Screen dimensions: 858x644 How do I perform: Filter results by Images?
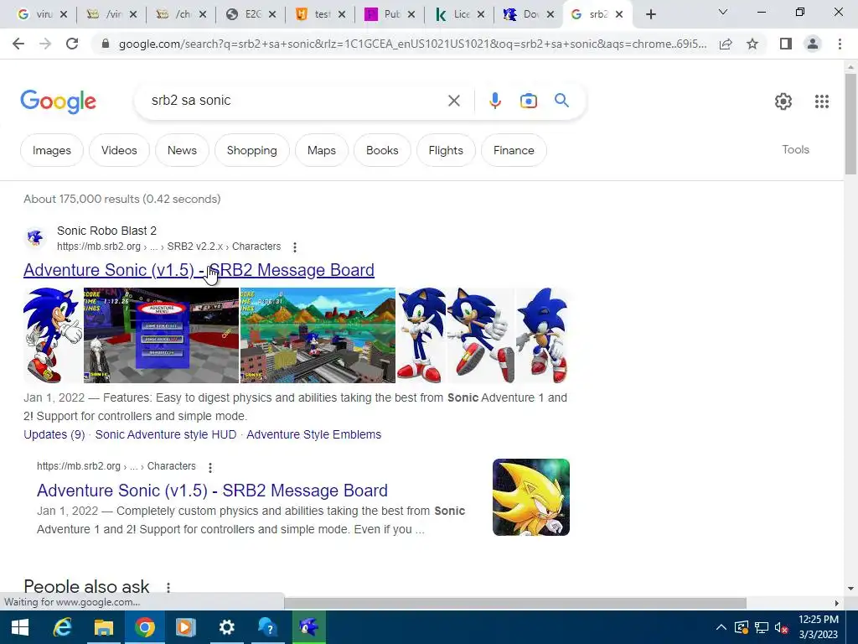(51, 150)
